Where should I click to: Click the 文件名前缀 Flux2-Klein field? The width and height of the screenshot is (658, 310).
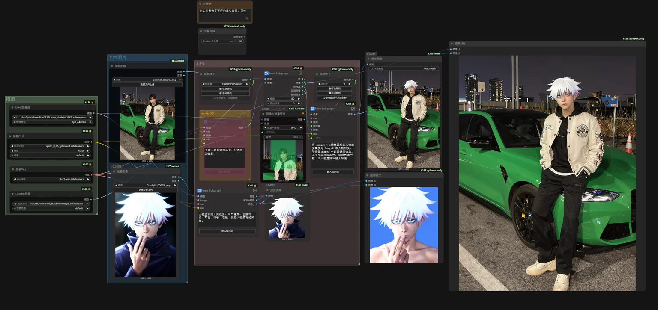[x=403, y=68]
